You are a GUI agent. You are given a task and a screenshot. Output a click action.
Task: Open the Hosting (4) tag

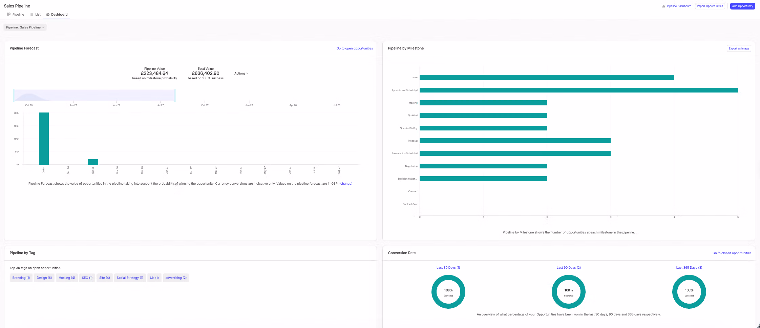coord(67,278)
